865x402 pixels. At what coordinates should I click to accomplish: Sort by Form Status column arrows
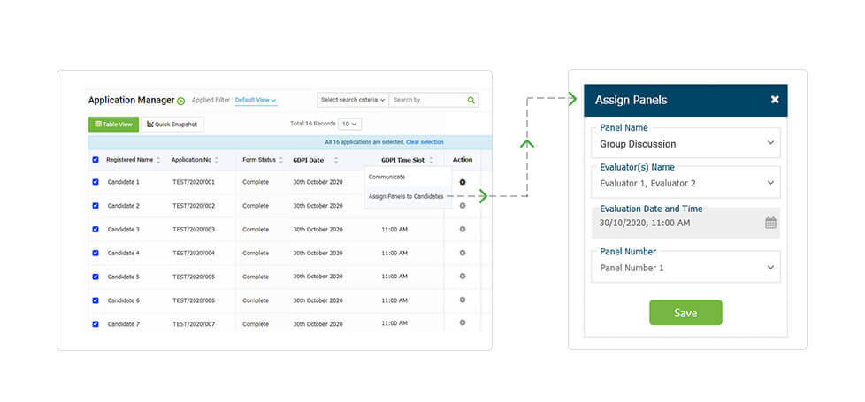pos(280,161)
